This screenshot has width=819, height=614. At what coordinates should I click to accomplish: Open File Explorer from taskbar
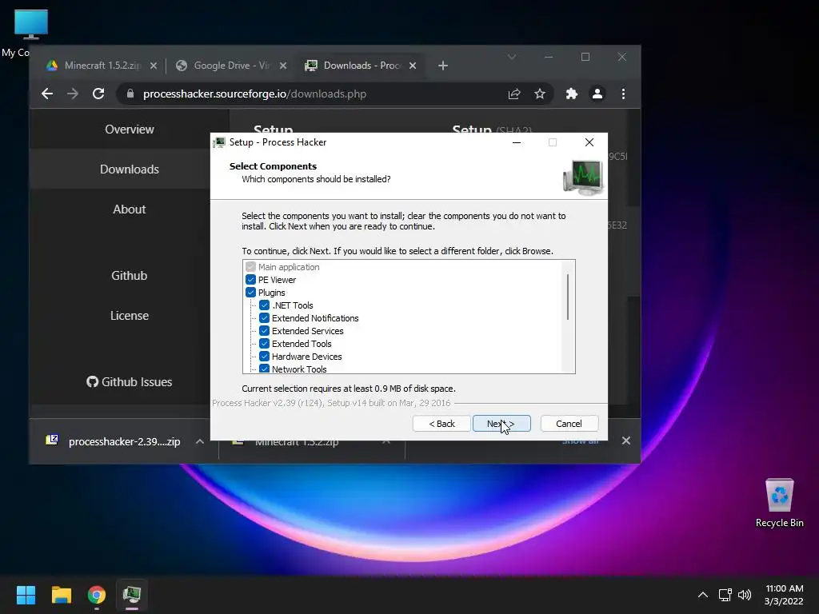tap(61, 595)
